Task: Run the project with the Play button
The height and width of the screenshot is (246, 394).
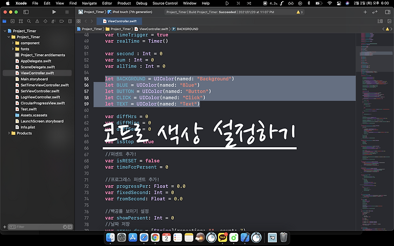Action: [54, 12]
